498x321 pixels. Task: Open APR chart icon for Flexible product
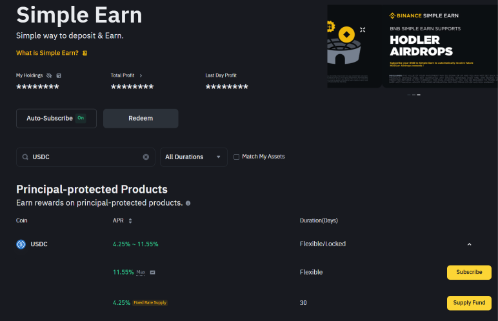click(x=152, y=273)
